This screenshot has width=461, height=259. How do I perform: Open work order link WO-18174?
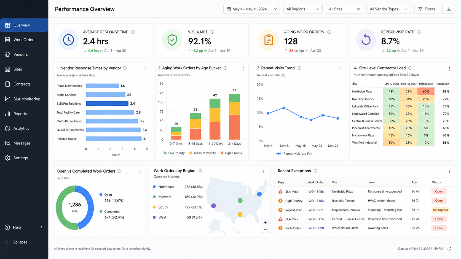pyautogui.click(x=316, y=219)
